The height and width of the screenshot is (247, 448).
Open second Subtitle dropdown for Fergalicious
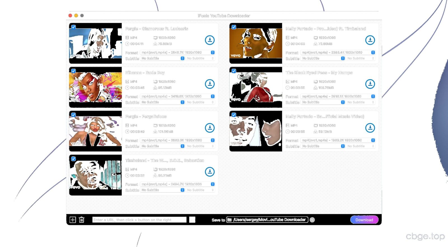pos(200,146)
